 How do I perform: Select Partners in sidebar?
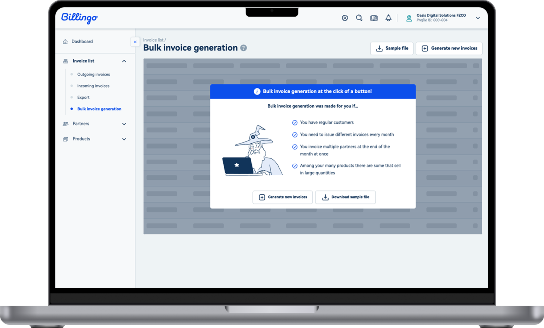click(x=81, y=123)
